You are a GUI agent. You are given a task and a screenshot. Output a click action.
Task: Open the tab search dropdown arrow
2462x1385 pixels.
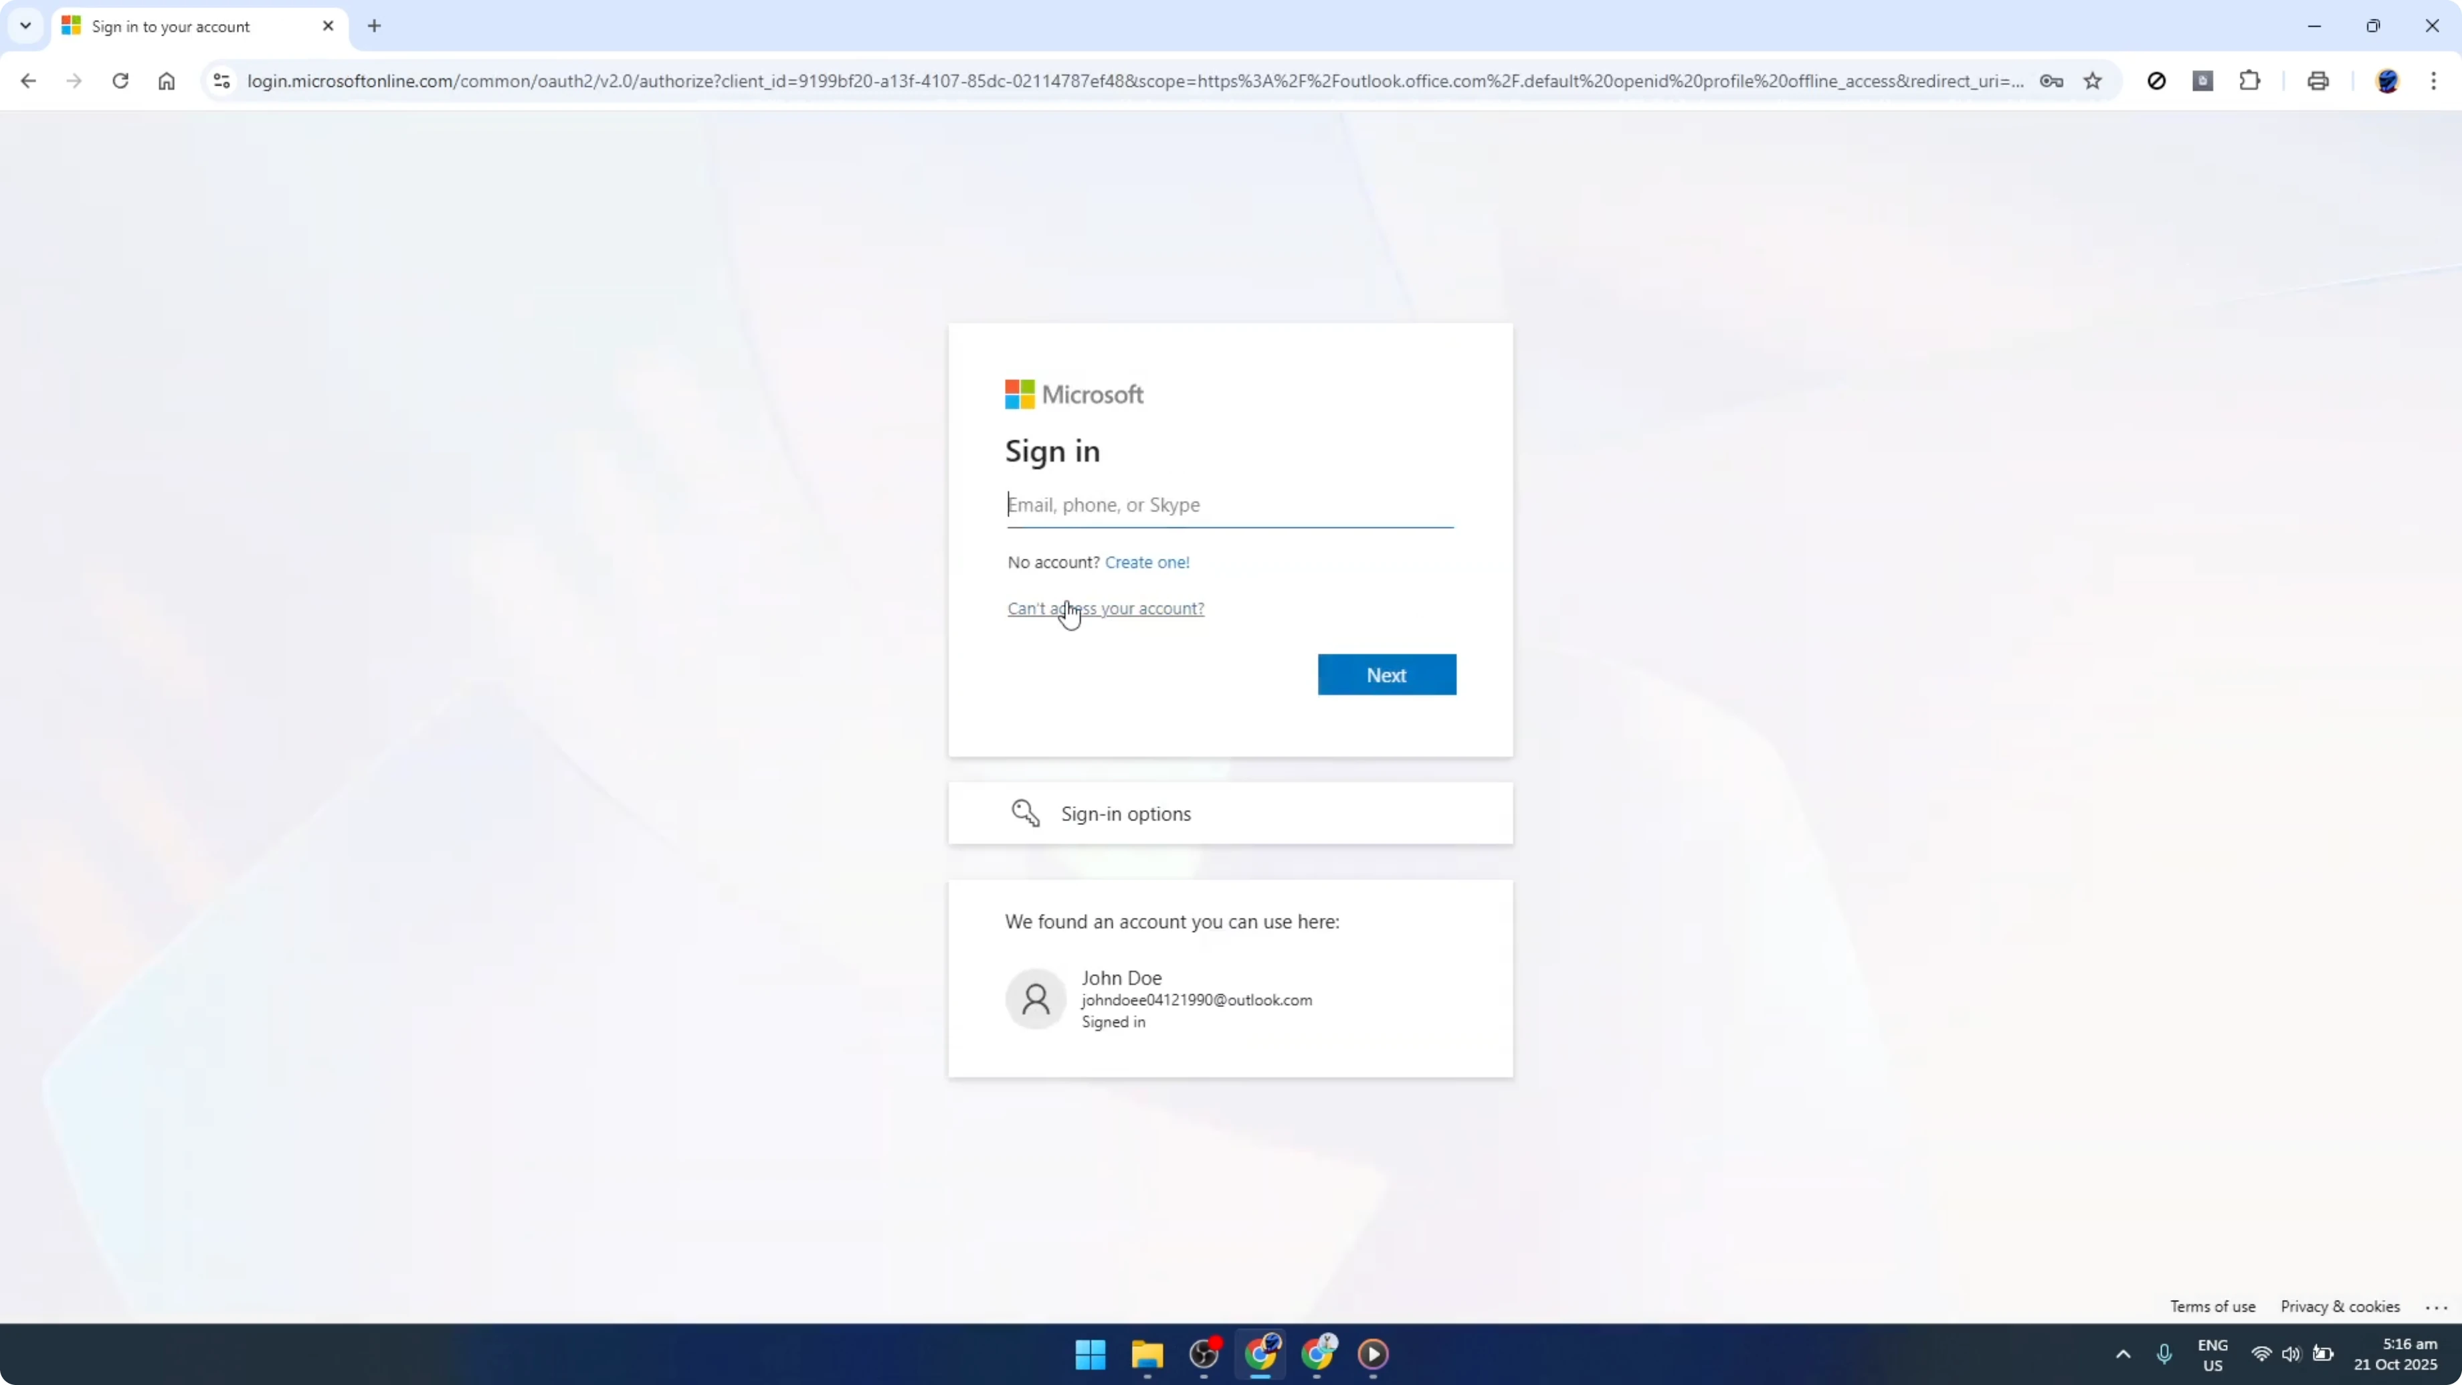click(26, 26)
